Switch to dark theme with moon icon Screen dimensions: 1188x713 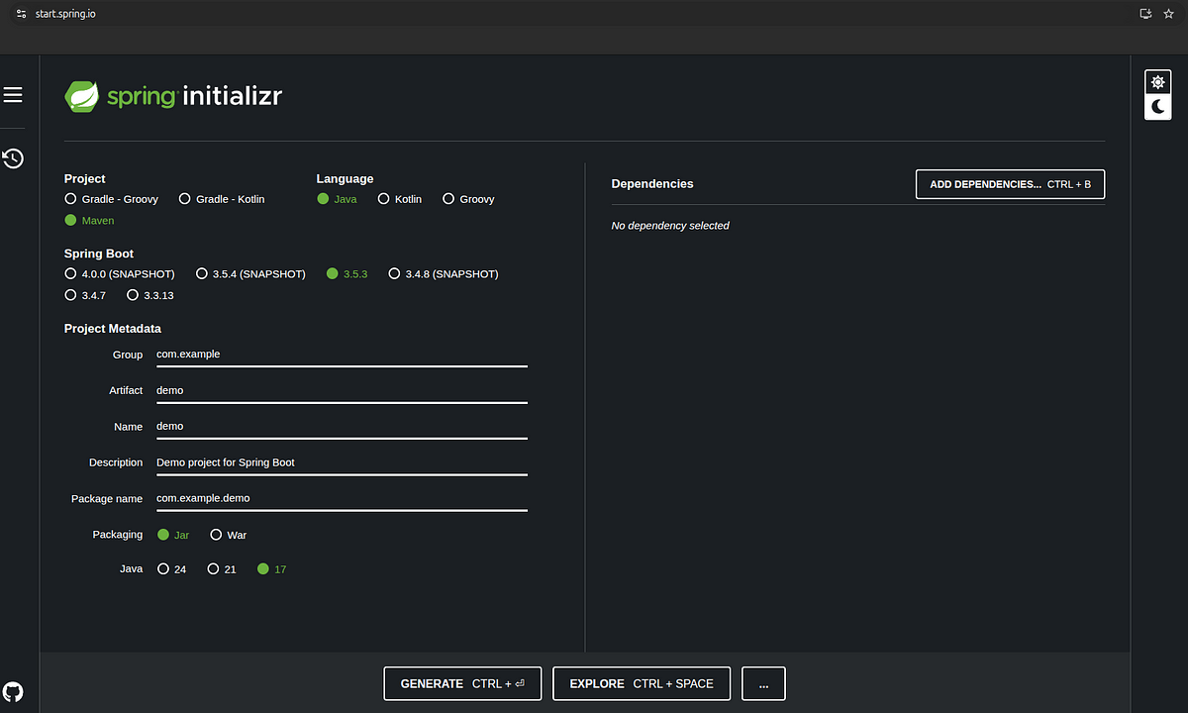[1157, 107]
